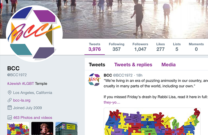Open the puzzle map thumbnail in sidebar
208x135 pixels.
pyautogui.click(x=18, y=129)
